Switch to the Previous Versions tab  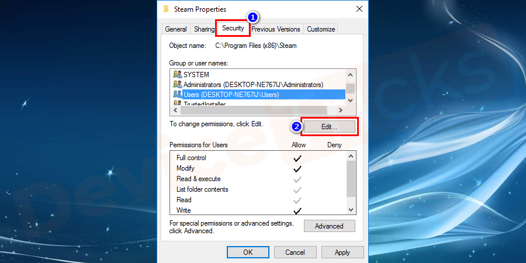(276, 29)
